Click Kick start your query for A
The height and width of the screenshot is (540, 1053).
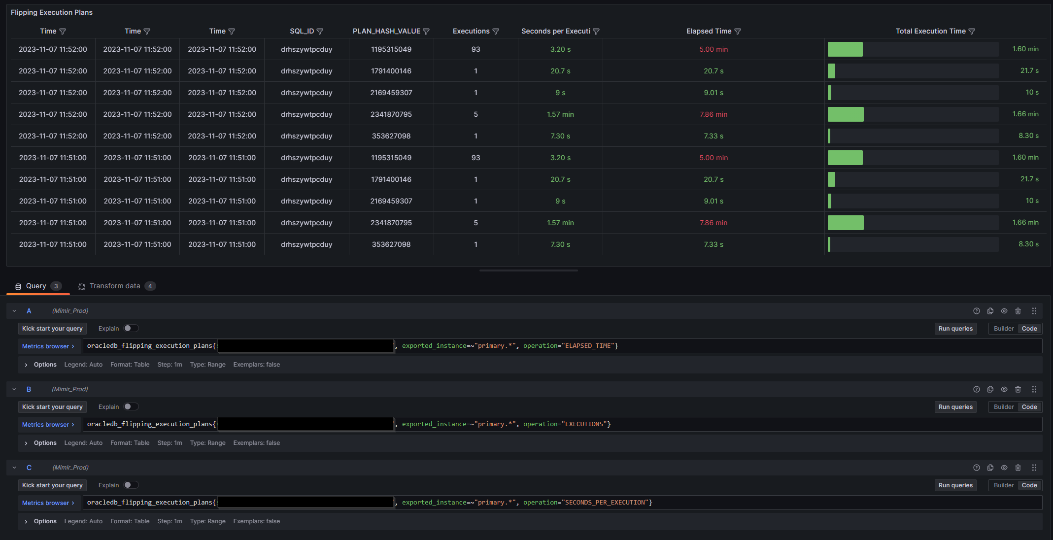coord(52,329)
